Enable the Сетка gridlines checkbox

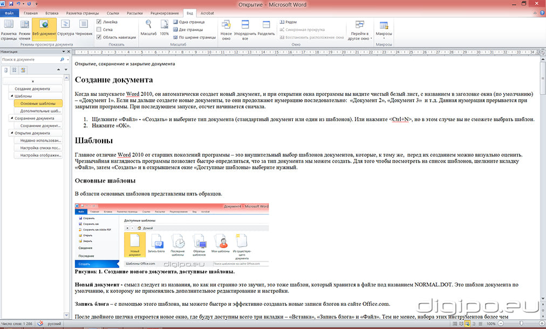pos(99,30)
